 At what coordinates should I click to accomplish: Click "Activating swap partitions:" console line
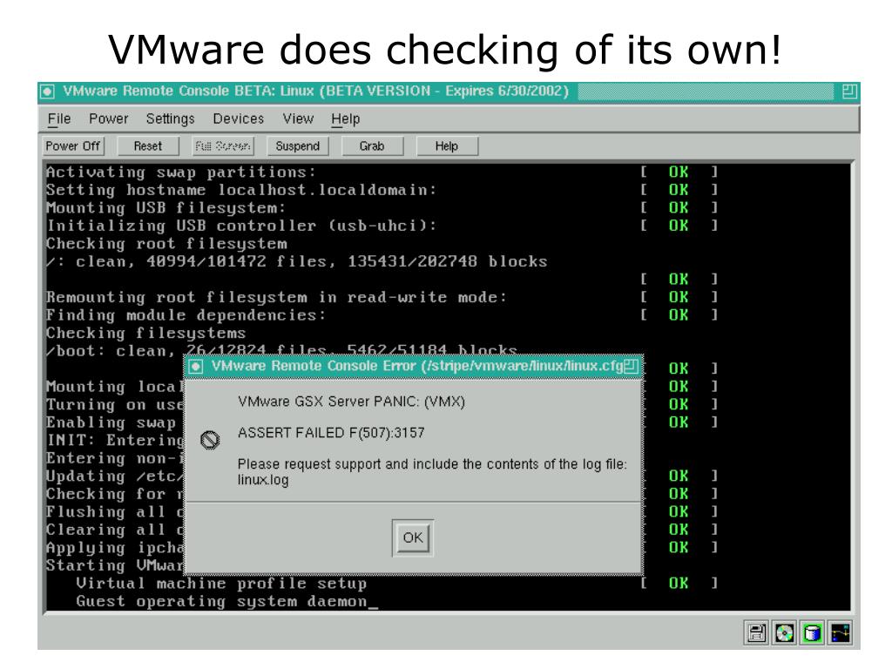(181, 172)
